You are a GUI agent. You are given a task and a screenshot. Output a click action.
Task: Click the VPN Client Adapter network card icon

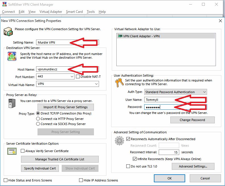120,36
